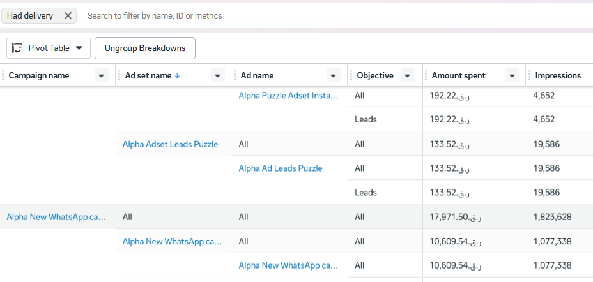
Task: Click the 17,971.50 amount spent cell
Action: tap(456, 217)
